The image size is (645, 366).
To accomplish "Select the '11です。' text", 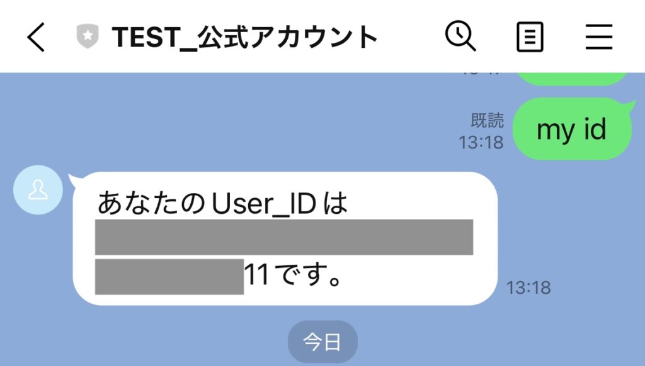I will tap(294, 274).
